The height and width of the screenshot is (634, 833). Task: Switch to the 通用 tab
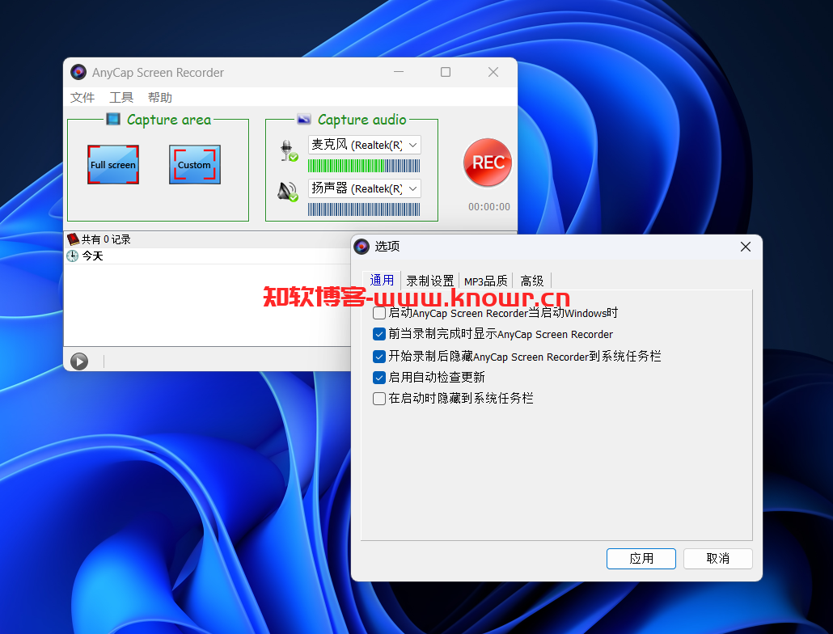tap(382, 280)
